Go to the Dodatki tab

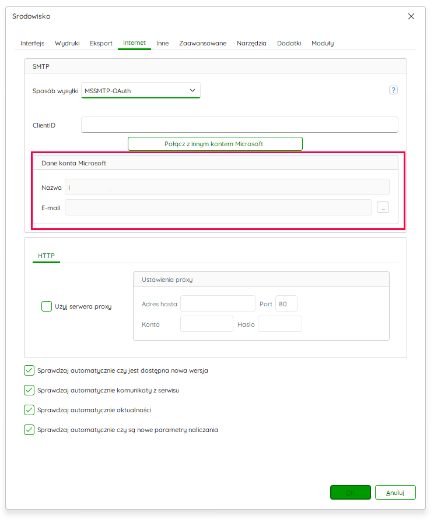point(289,43)
